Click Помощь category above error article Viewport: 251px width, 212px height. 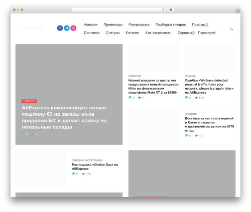[190, 76]
